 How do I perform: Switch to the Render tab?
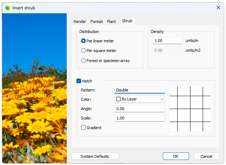(x=80, y=22)
